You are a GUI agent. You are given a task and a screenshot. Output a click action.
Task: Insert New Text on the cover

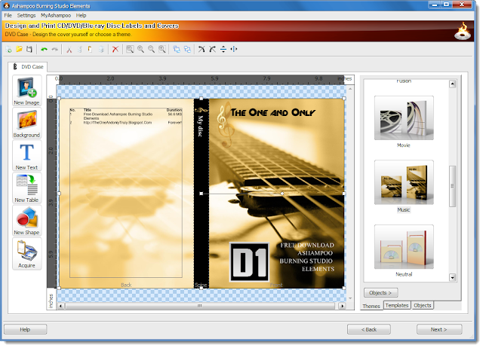point(27,156)
